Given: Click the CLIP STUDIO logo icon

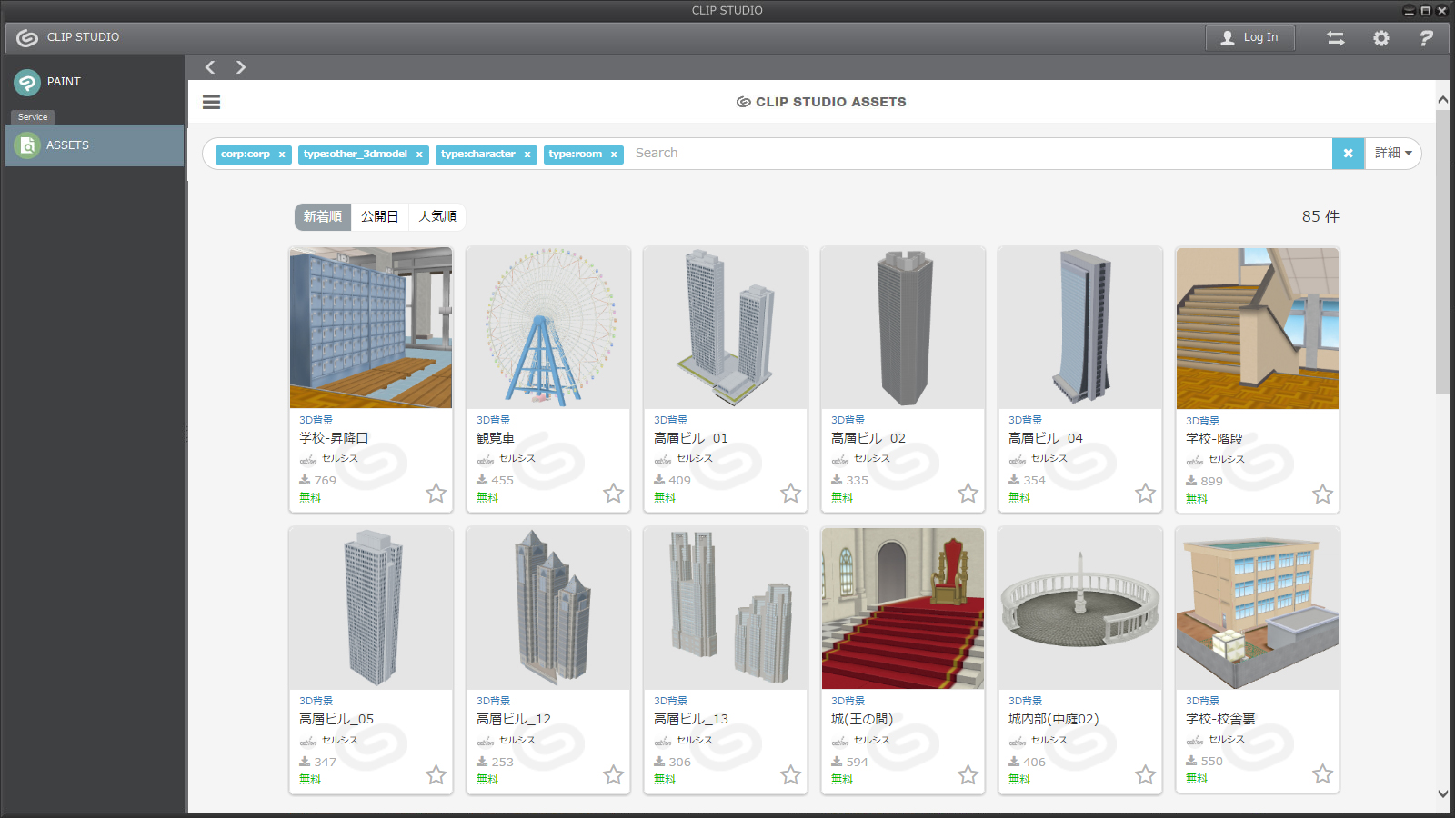Looking at the screenshot, I should pos(27,37).
